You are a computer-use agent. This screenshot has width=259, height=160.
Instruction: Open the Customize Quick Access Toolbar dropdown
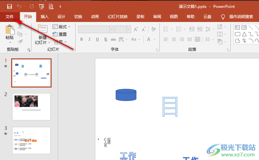pyautogui.click(x=60, y=7)
